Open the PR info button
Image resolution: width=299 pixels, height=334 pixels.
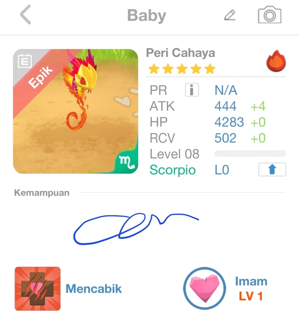point(192,90)
